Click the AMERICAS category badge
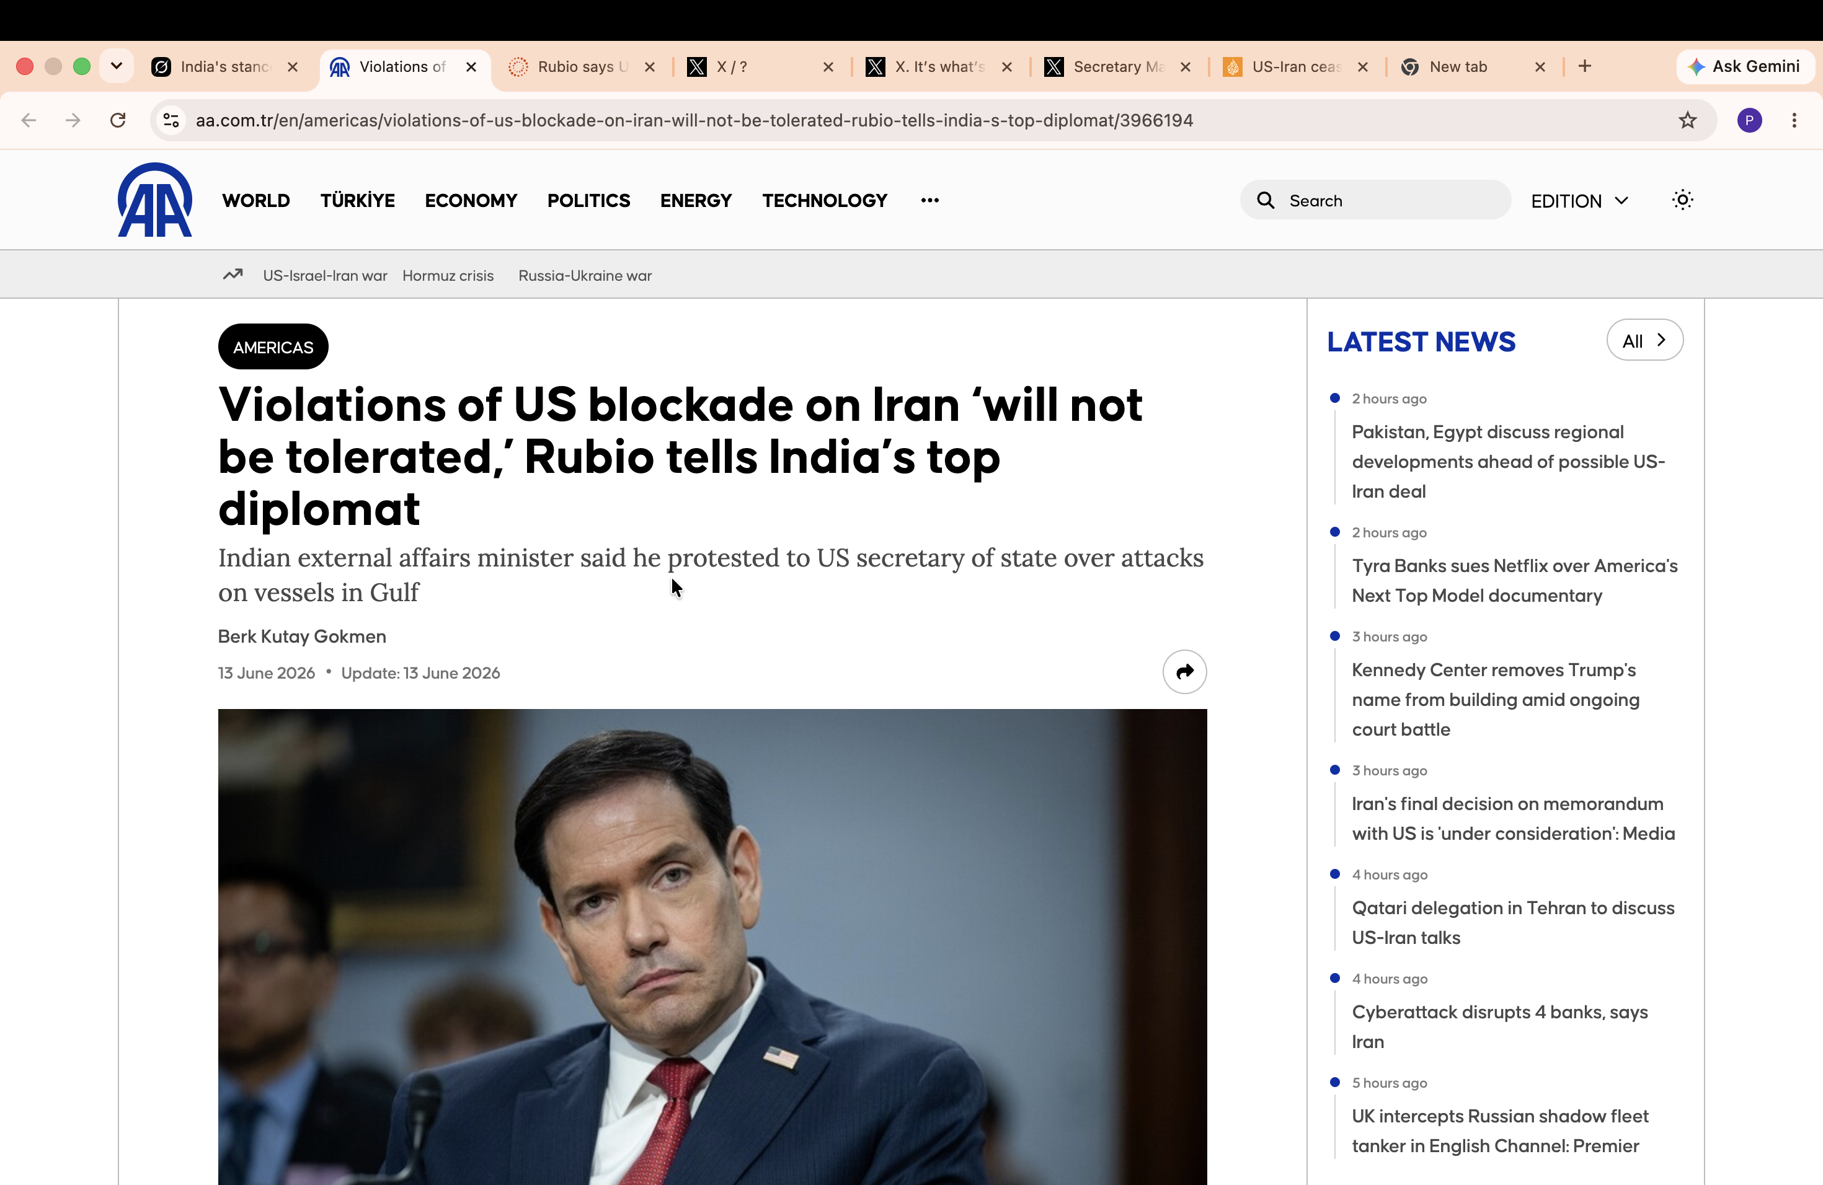Image resolution: width=1823 pixels, height=1185 pixels. (273, 348)
